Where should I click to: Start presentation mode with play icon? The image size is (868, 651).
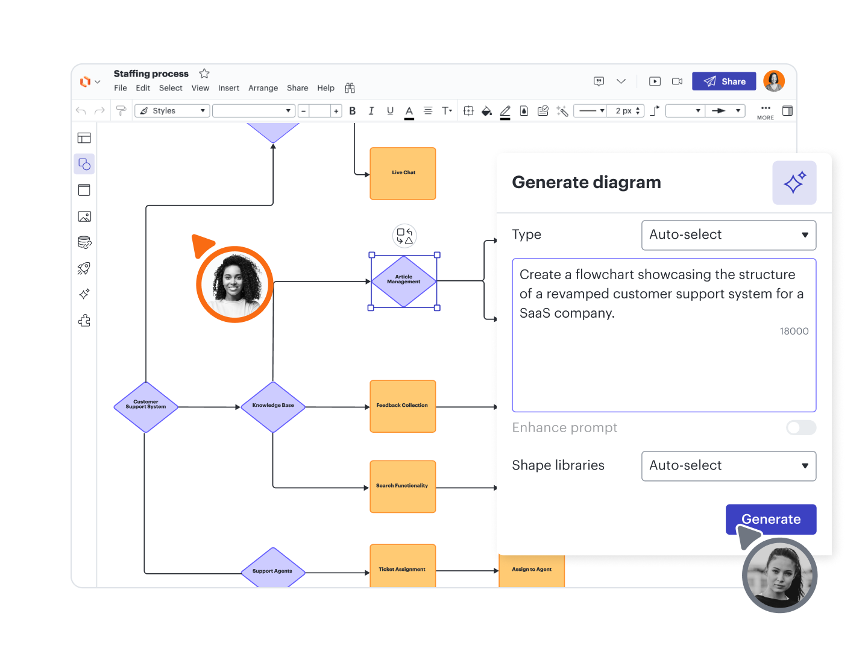pyautogui.click(x=655, y=81)
